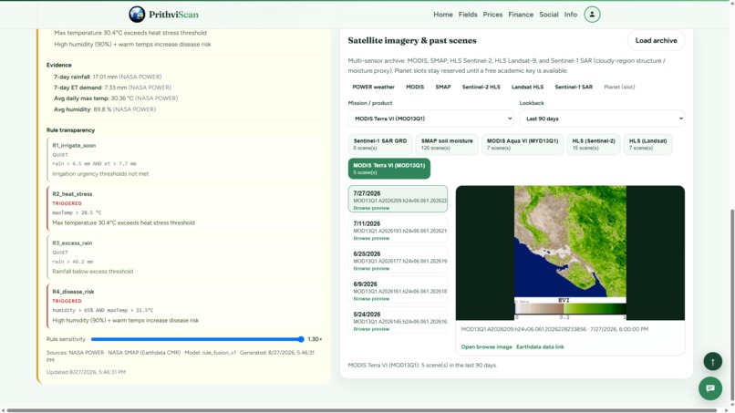
Task: Select the Planet (slot) tab
Action: point(619,87)
